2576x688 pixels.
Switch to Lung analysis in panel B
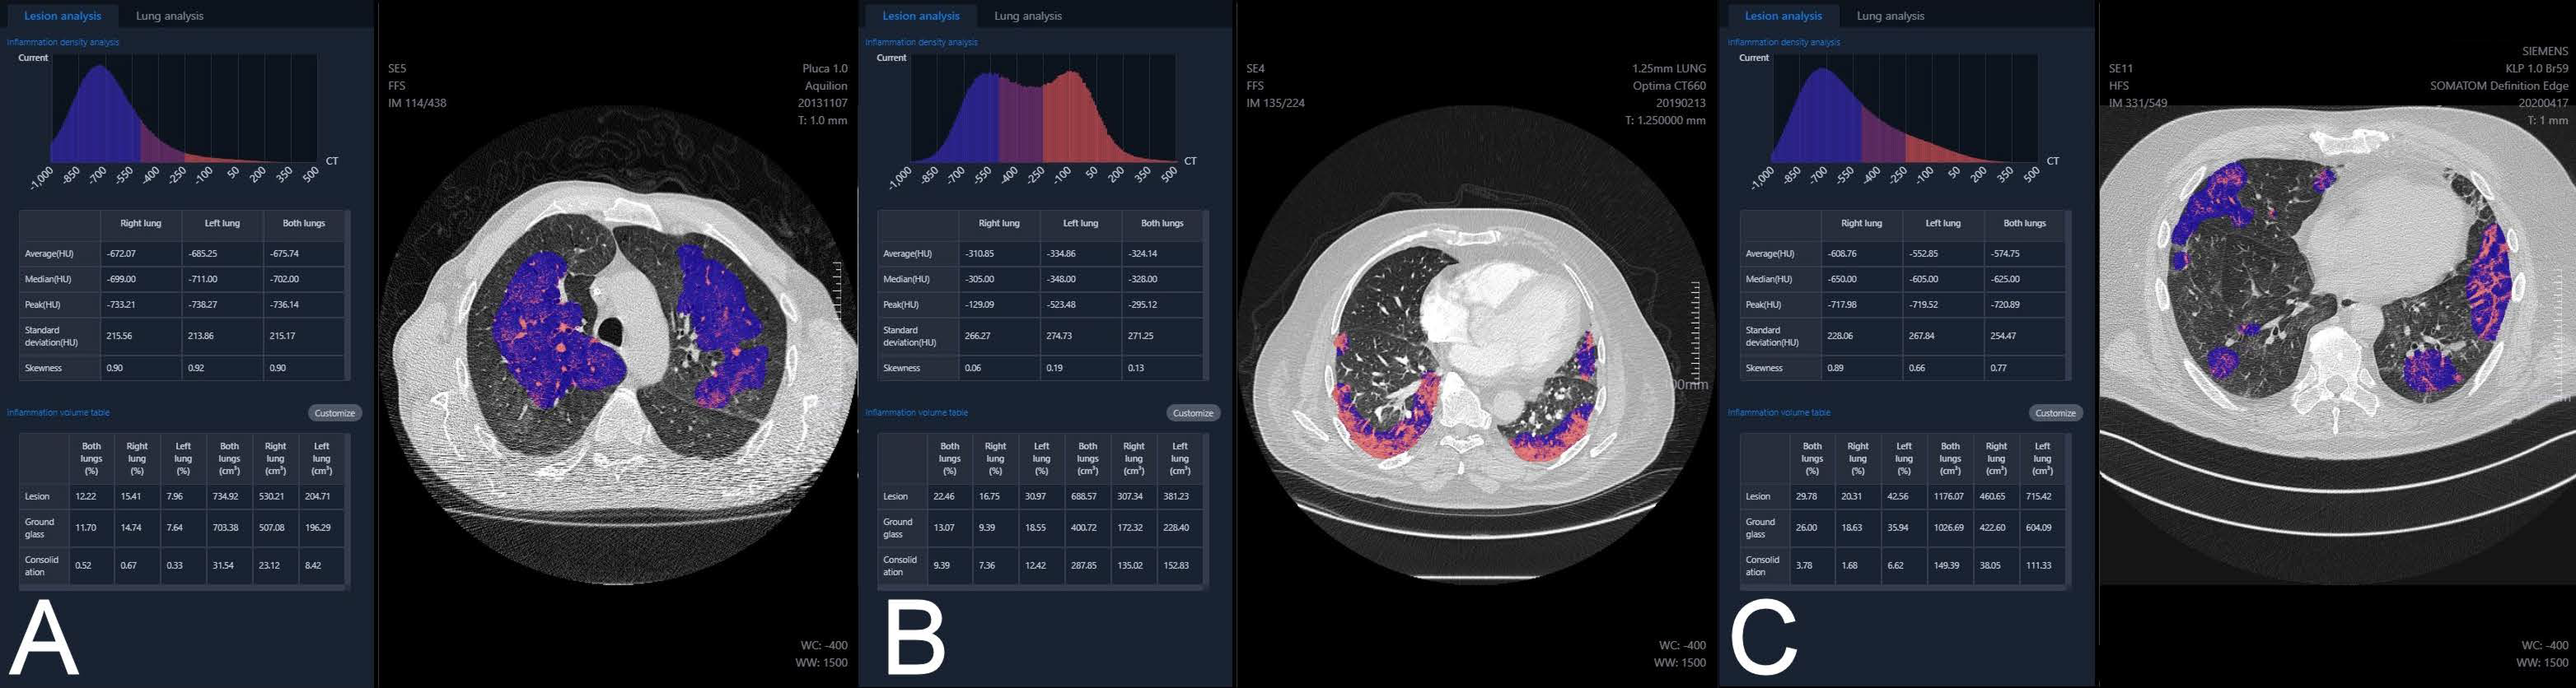click(1028, 16)
